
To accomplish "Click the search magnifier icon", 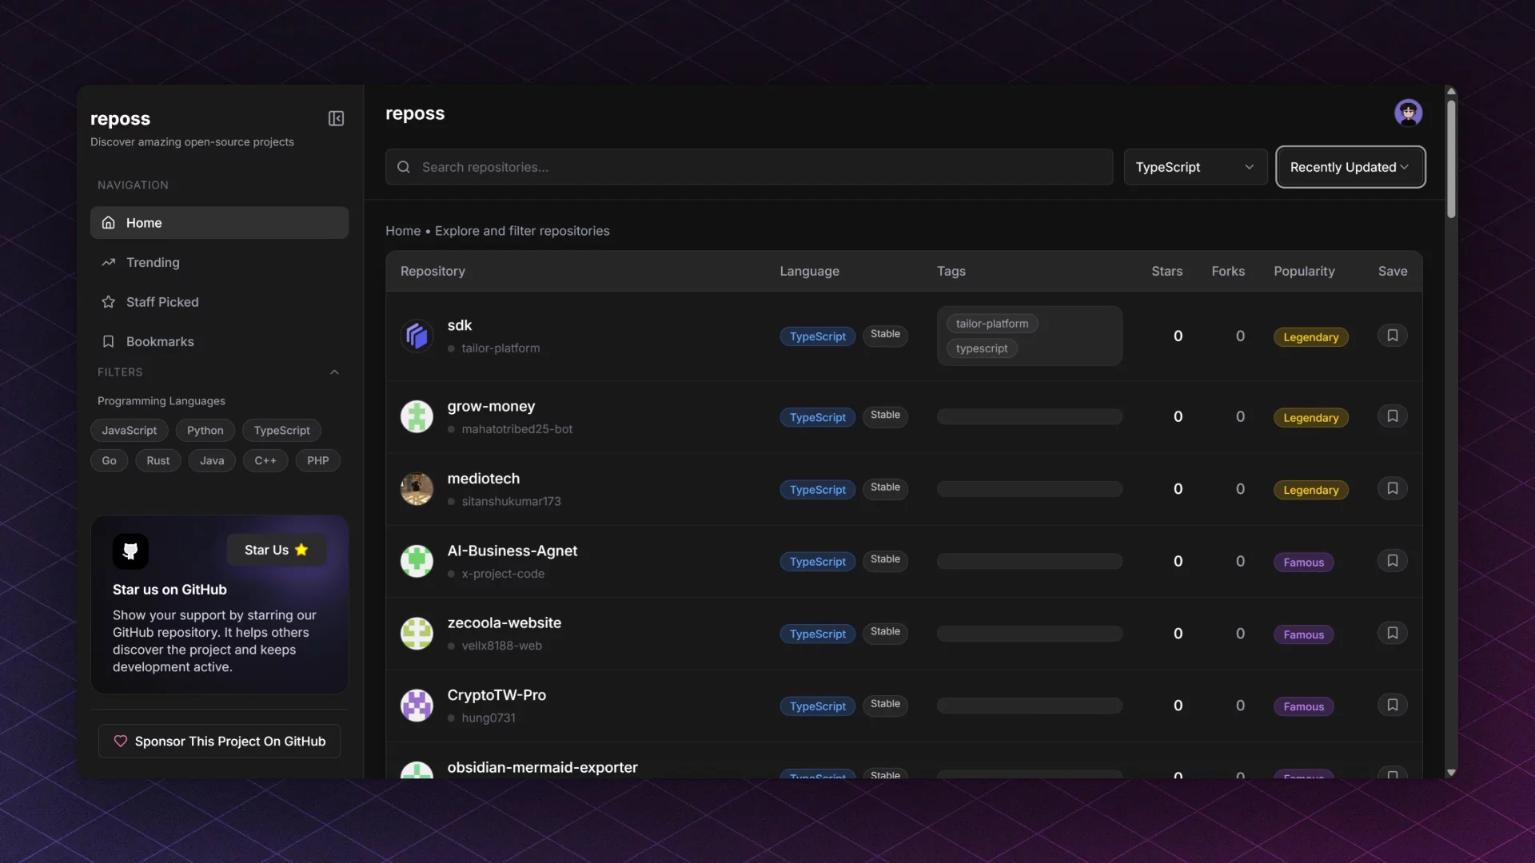I will [x=404, y=167].
